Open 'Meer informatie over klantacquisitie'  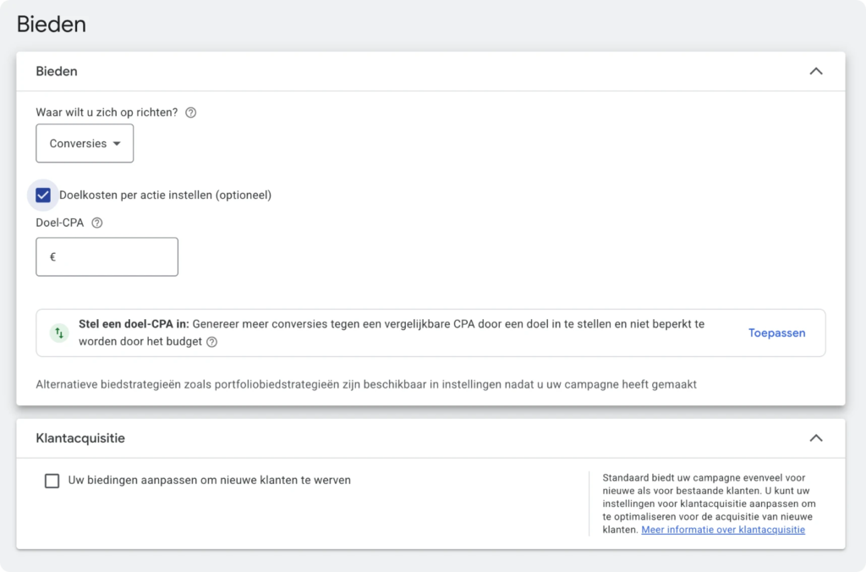click(x=723, y=529)
